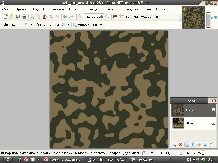218x163 pixels.
Task: Add a new layer in Слои panel
Action: (x=174, y=145)
